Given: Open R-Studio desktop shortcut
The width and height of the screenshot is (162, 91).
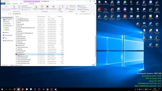Looking at the screenshot, I should coord(157,45).
